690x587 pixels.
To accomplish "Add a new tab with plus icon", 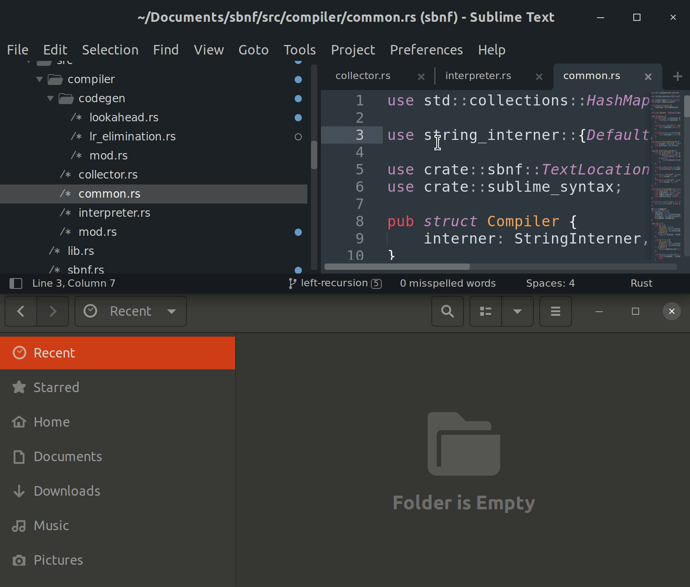I will click(677, 76).
